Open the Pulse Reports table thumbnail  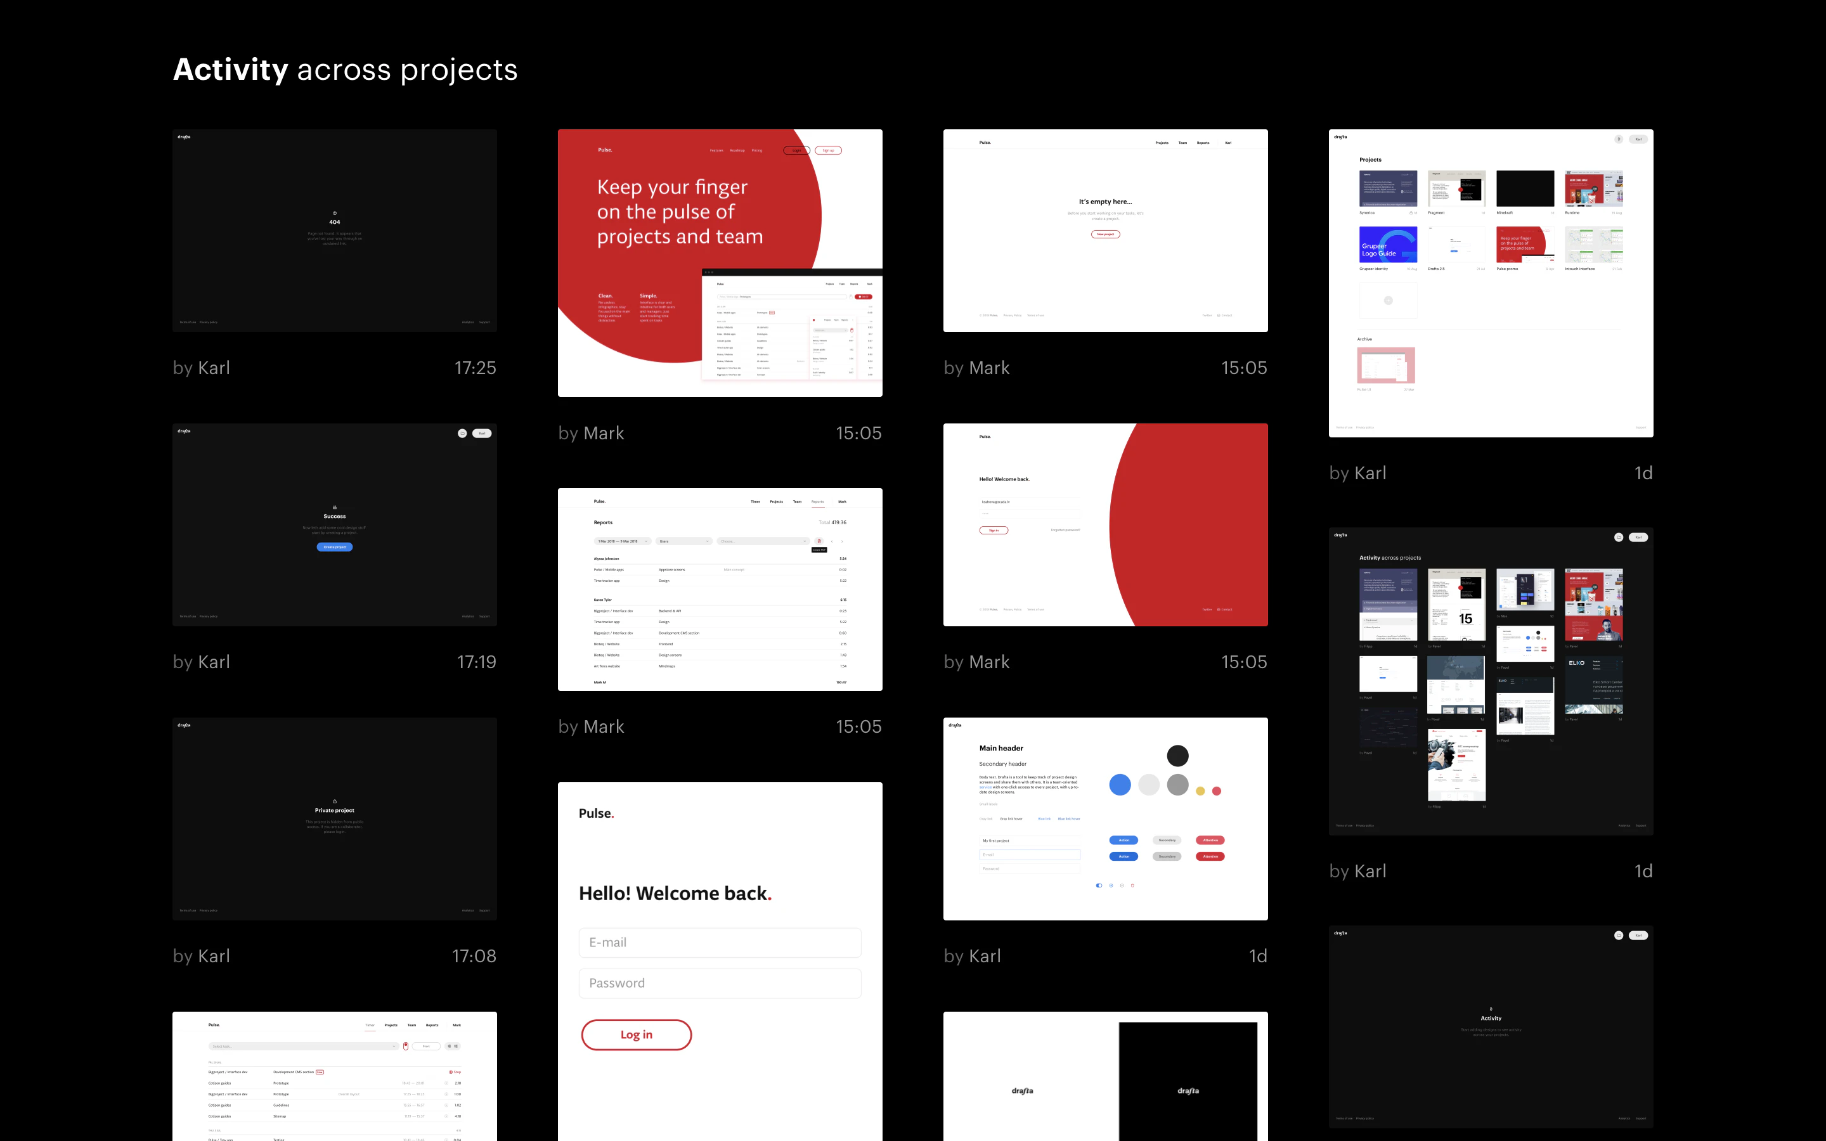pyautogui.click(x=720, y=590)
